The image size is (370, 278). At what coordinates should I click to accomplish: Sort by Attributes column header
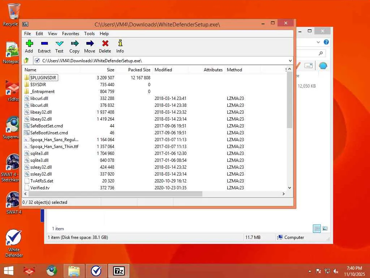pyautogui.click(x=206, y=70)
